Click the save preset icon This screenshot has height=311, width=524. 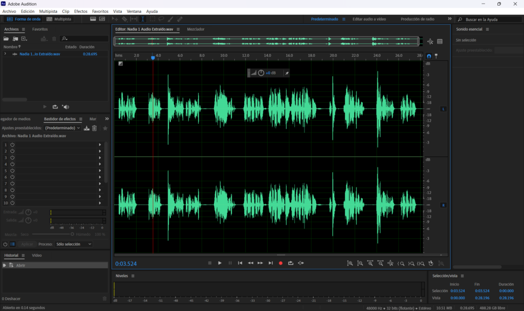click(x=86, y=128)
